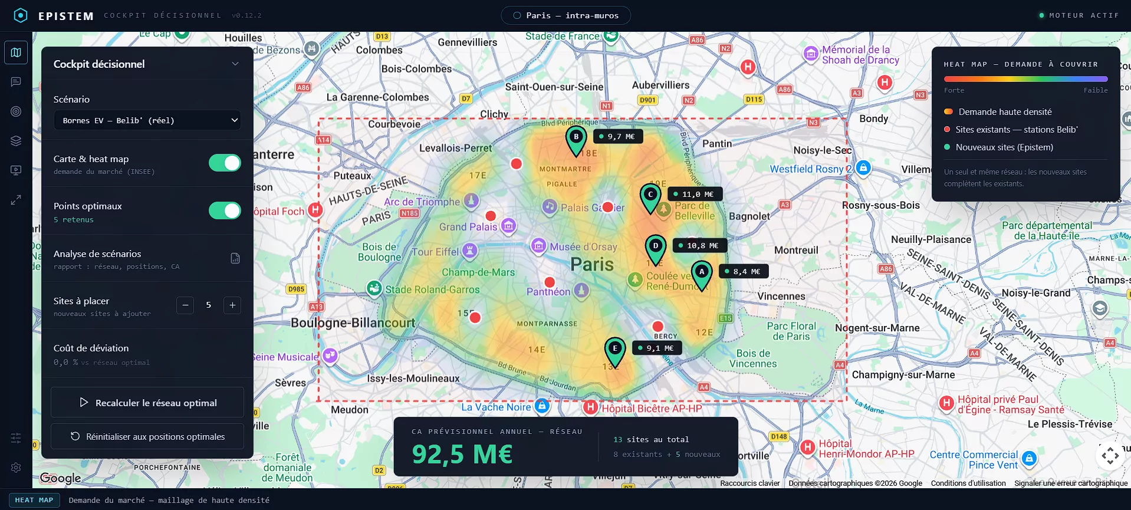Click Recalculer le réseau optimal
1131x510 pixels.
pos(147,403)
